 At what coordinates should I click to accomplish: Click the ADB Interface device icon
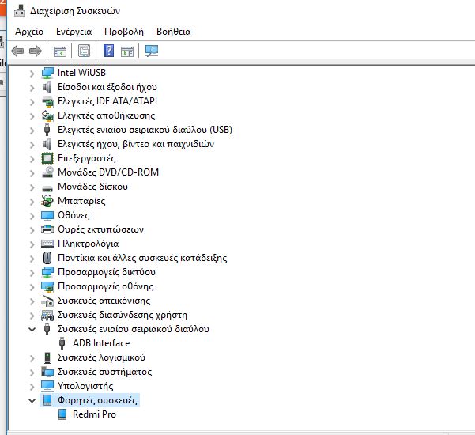tap(63, 343)
